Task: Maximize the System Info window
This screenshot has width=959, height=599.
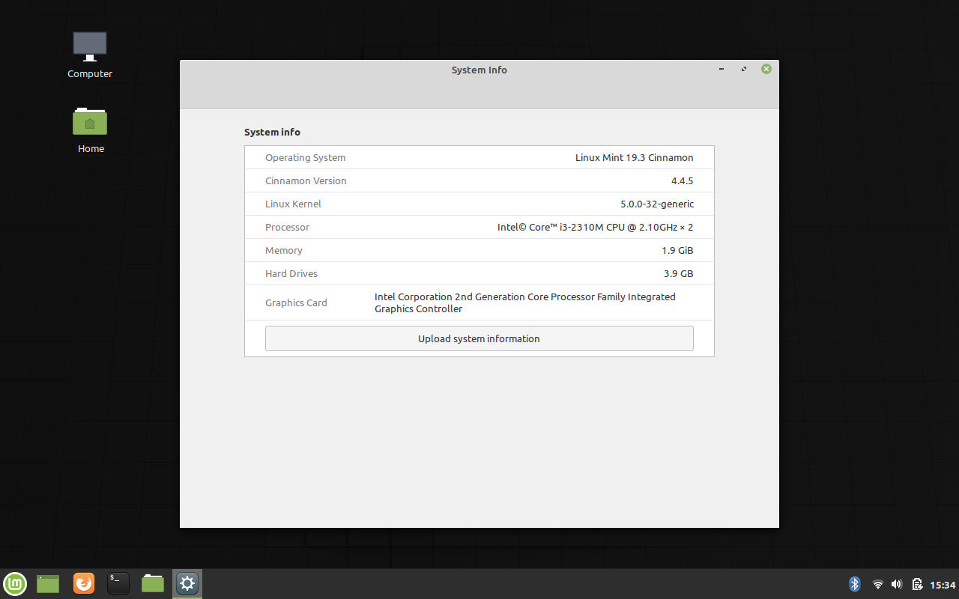Action: 744,69
